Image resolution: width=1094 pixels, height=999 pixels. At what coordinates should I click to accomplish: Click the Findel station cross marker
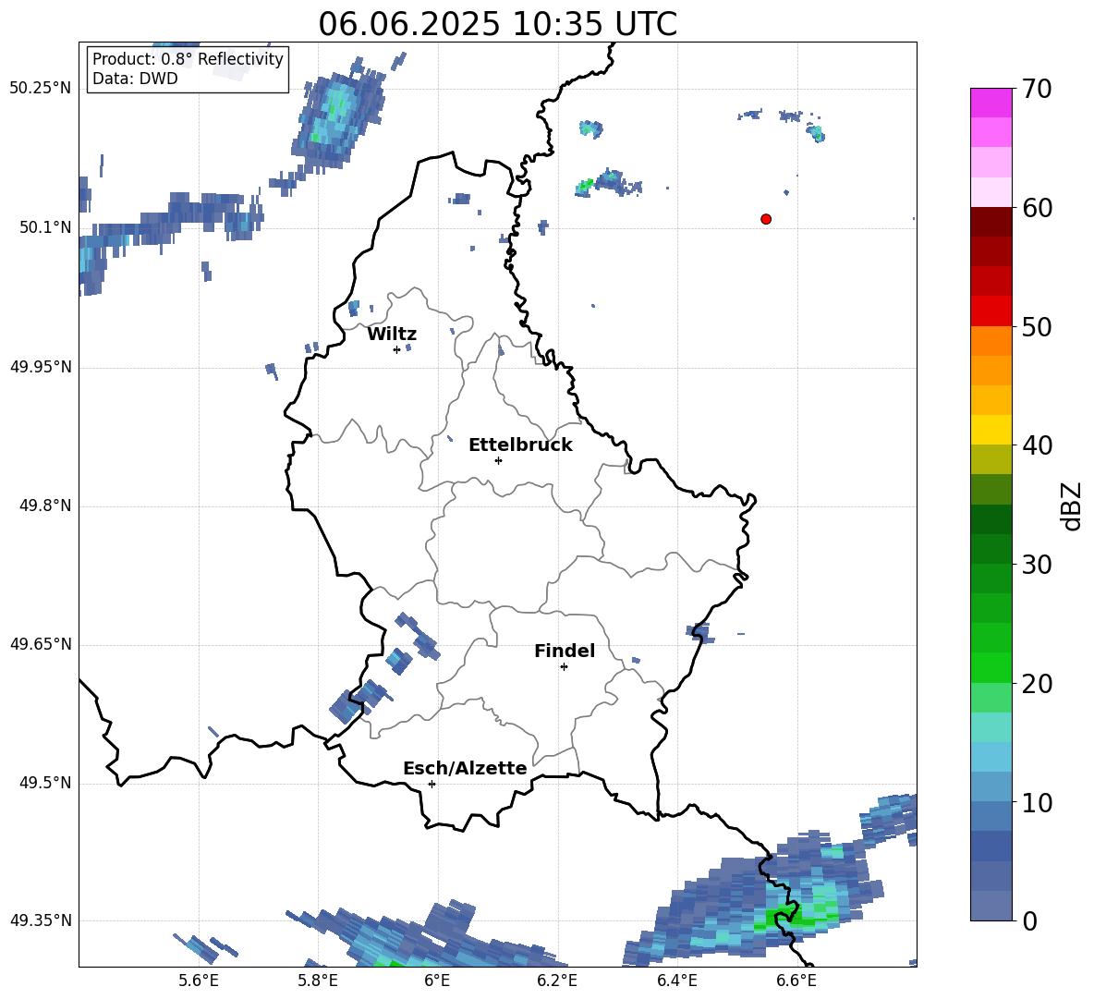click(x=564, y=667)
